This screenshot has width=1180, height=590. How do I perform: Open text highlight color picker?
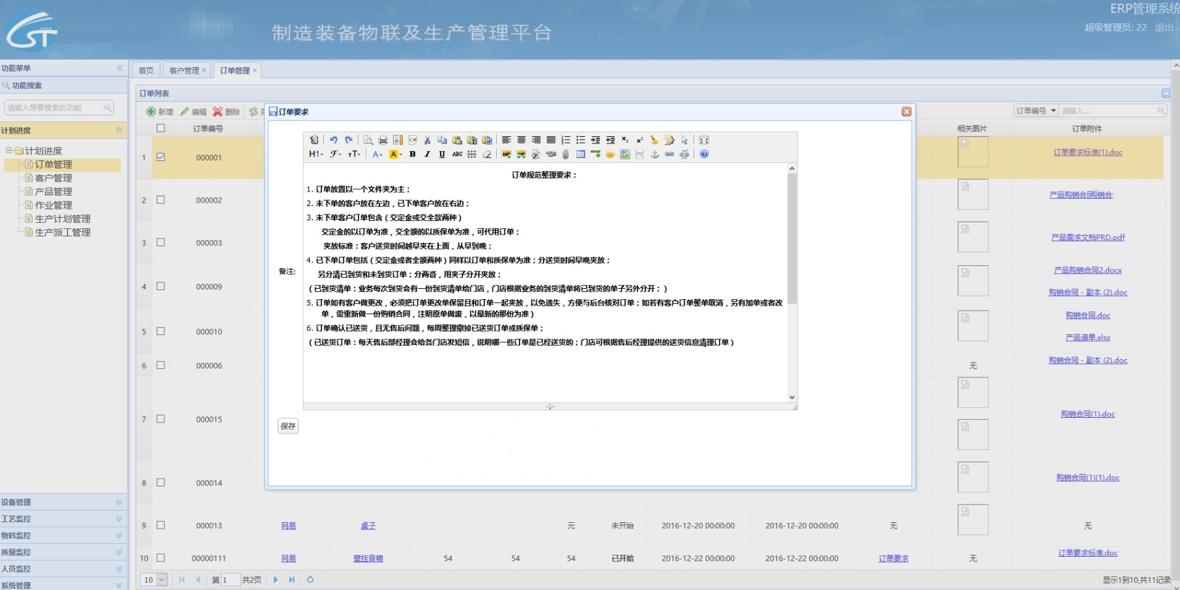click(x=395, y=155)
